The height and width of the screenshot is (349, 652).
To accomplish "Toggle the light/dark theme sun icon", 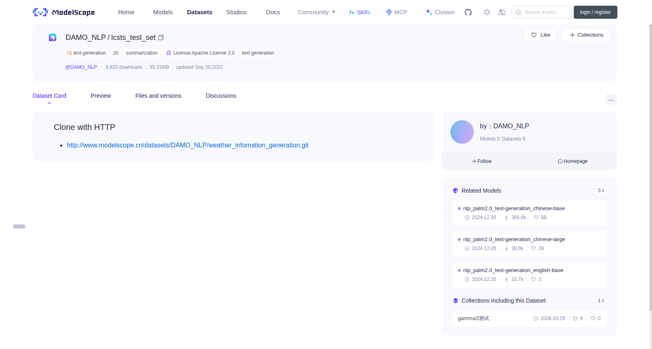I will [487, 12].
